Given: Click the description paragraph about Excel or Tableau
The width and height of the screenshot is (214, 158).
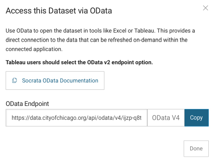Looking at the screenshot, I should (x=100, y=40).
